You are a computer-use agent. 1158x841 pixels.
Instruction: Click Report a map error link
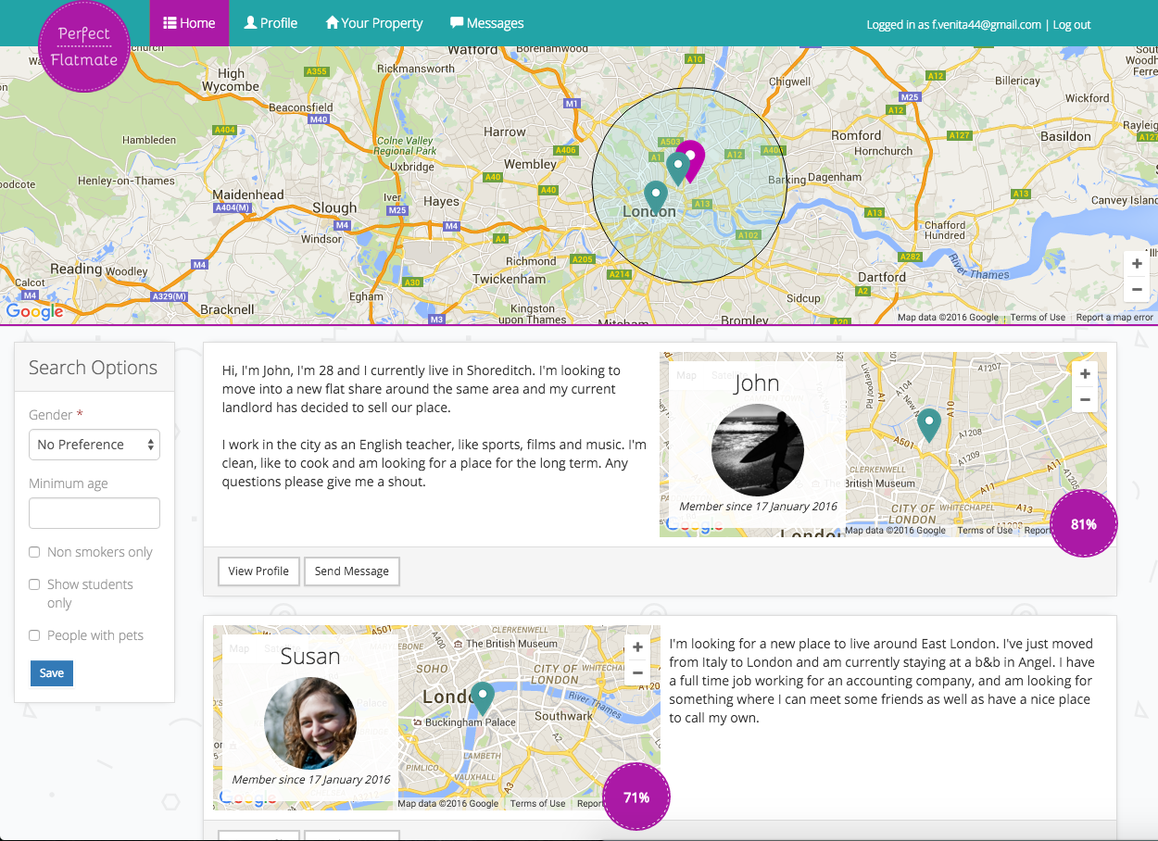tap(1114, 318)
